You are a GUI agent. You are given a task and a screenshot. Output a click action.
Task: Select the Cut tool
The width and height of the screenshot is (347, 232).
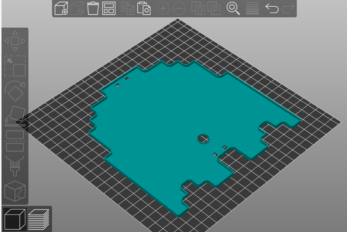coord(15,141)
